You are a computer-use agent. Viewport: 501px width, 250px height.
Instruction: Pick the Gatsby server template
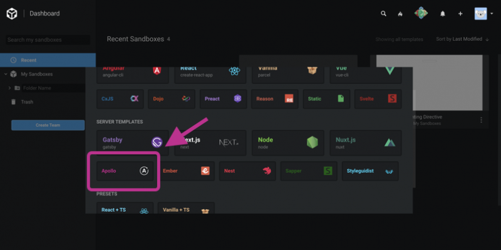click(x=133, y=143)
